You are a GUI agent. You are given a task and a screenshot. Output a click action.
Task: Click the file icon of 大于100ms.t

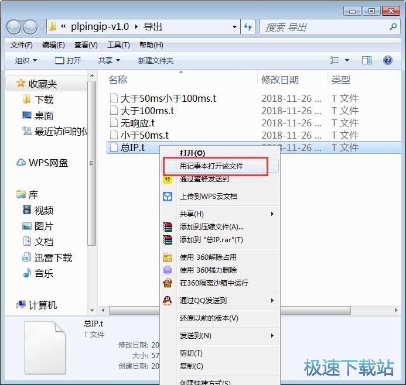tap(114, 111)
